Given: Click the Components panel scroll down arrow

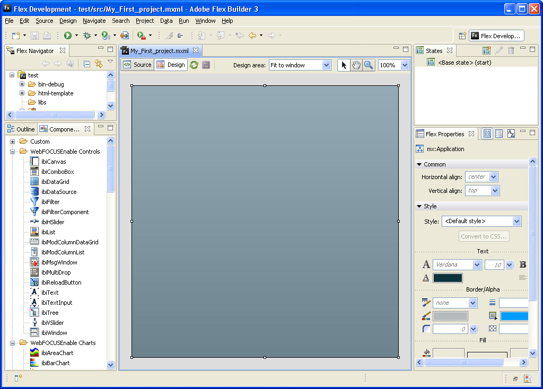Looking at the screenshot, I should click(110, 365).
